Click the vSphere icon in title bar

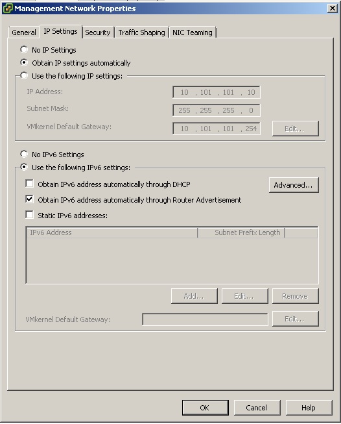pos(8,8)
